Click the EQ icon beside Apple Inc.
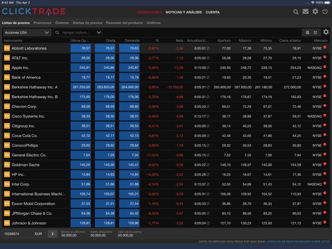The height and width of the screenshot is (249, 332). (7, 67)
